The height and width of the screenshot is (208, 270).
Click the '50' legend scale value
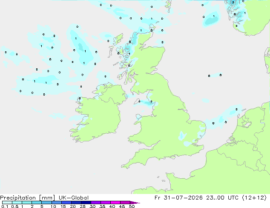pyautogui.click(x=132, y=206)
